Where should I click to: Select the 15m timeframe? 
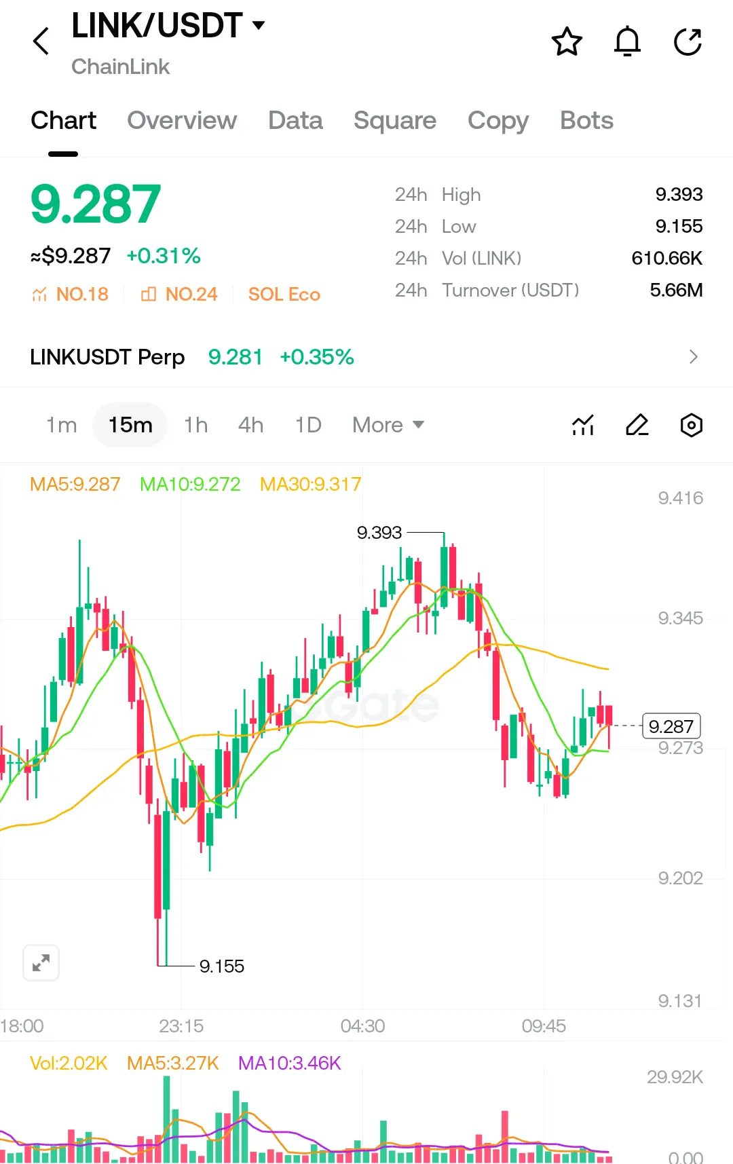point(130,425)
